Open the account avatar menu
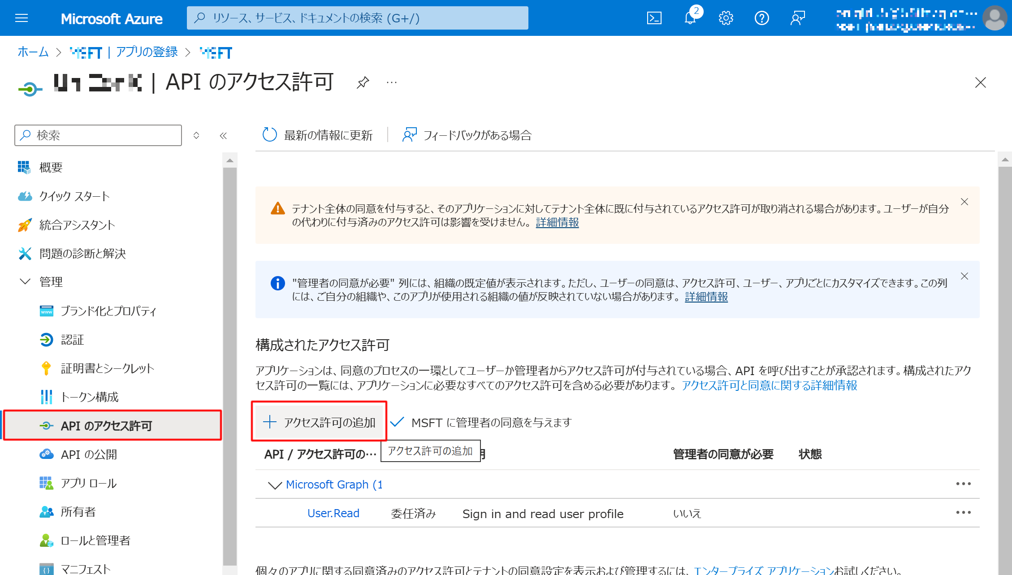 [x=995, y=18]
